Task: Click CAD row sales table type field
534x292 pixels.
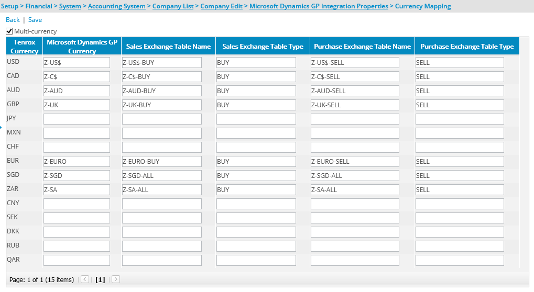Action: point(256,77)
